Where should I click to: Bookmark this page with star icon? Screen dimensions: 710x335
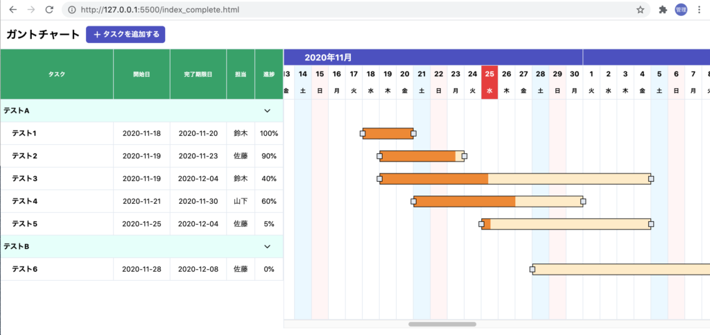click(640, 10)
